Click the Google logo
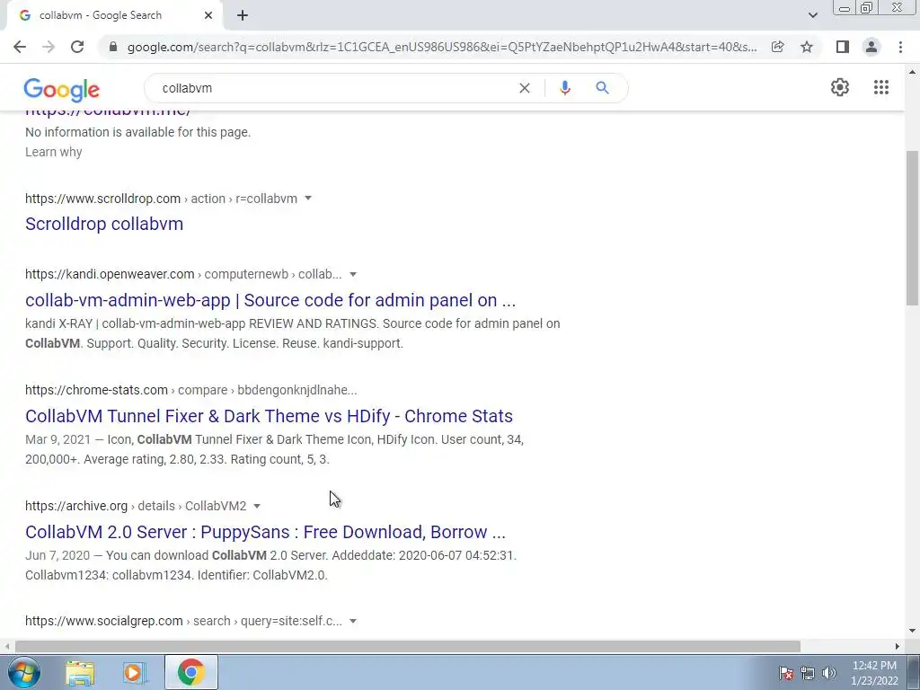920x690 pixels. [x=62, y=89]
